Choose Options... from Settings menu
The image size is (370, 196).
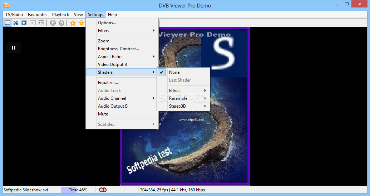(122, 23)
